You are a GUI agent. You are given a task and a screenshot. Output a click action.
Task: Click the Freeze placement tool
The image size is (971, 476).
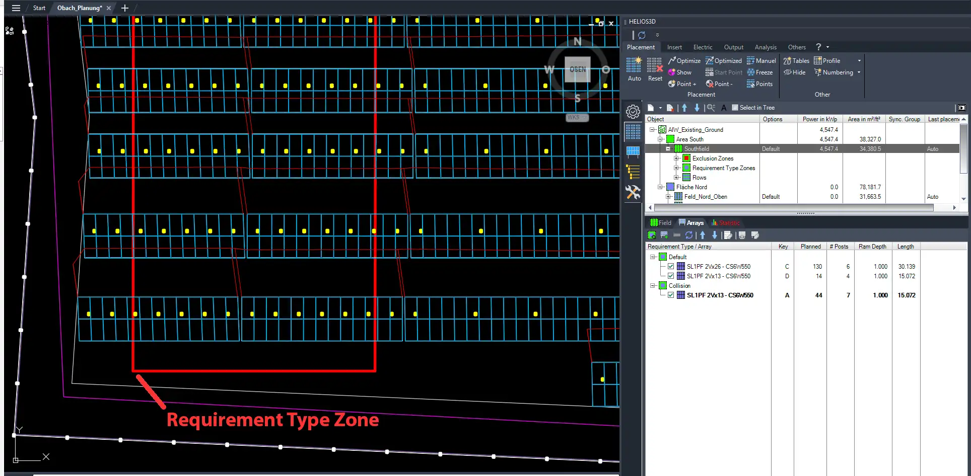coord(759,72)
